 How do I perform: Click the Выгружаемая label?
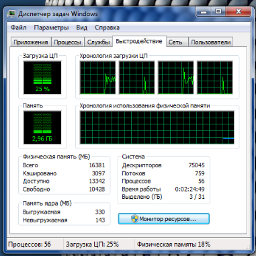click(42, 212)
